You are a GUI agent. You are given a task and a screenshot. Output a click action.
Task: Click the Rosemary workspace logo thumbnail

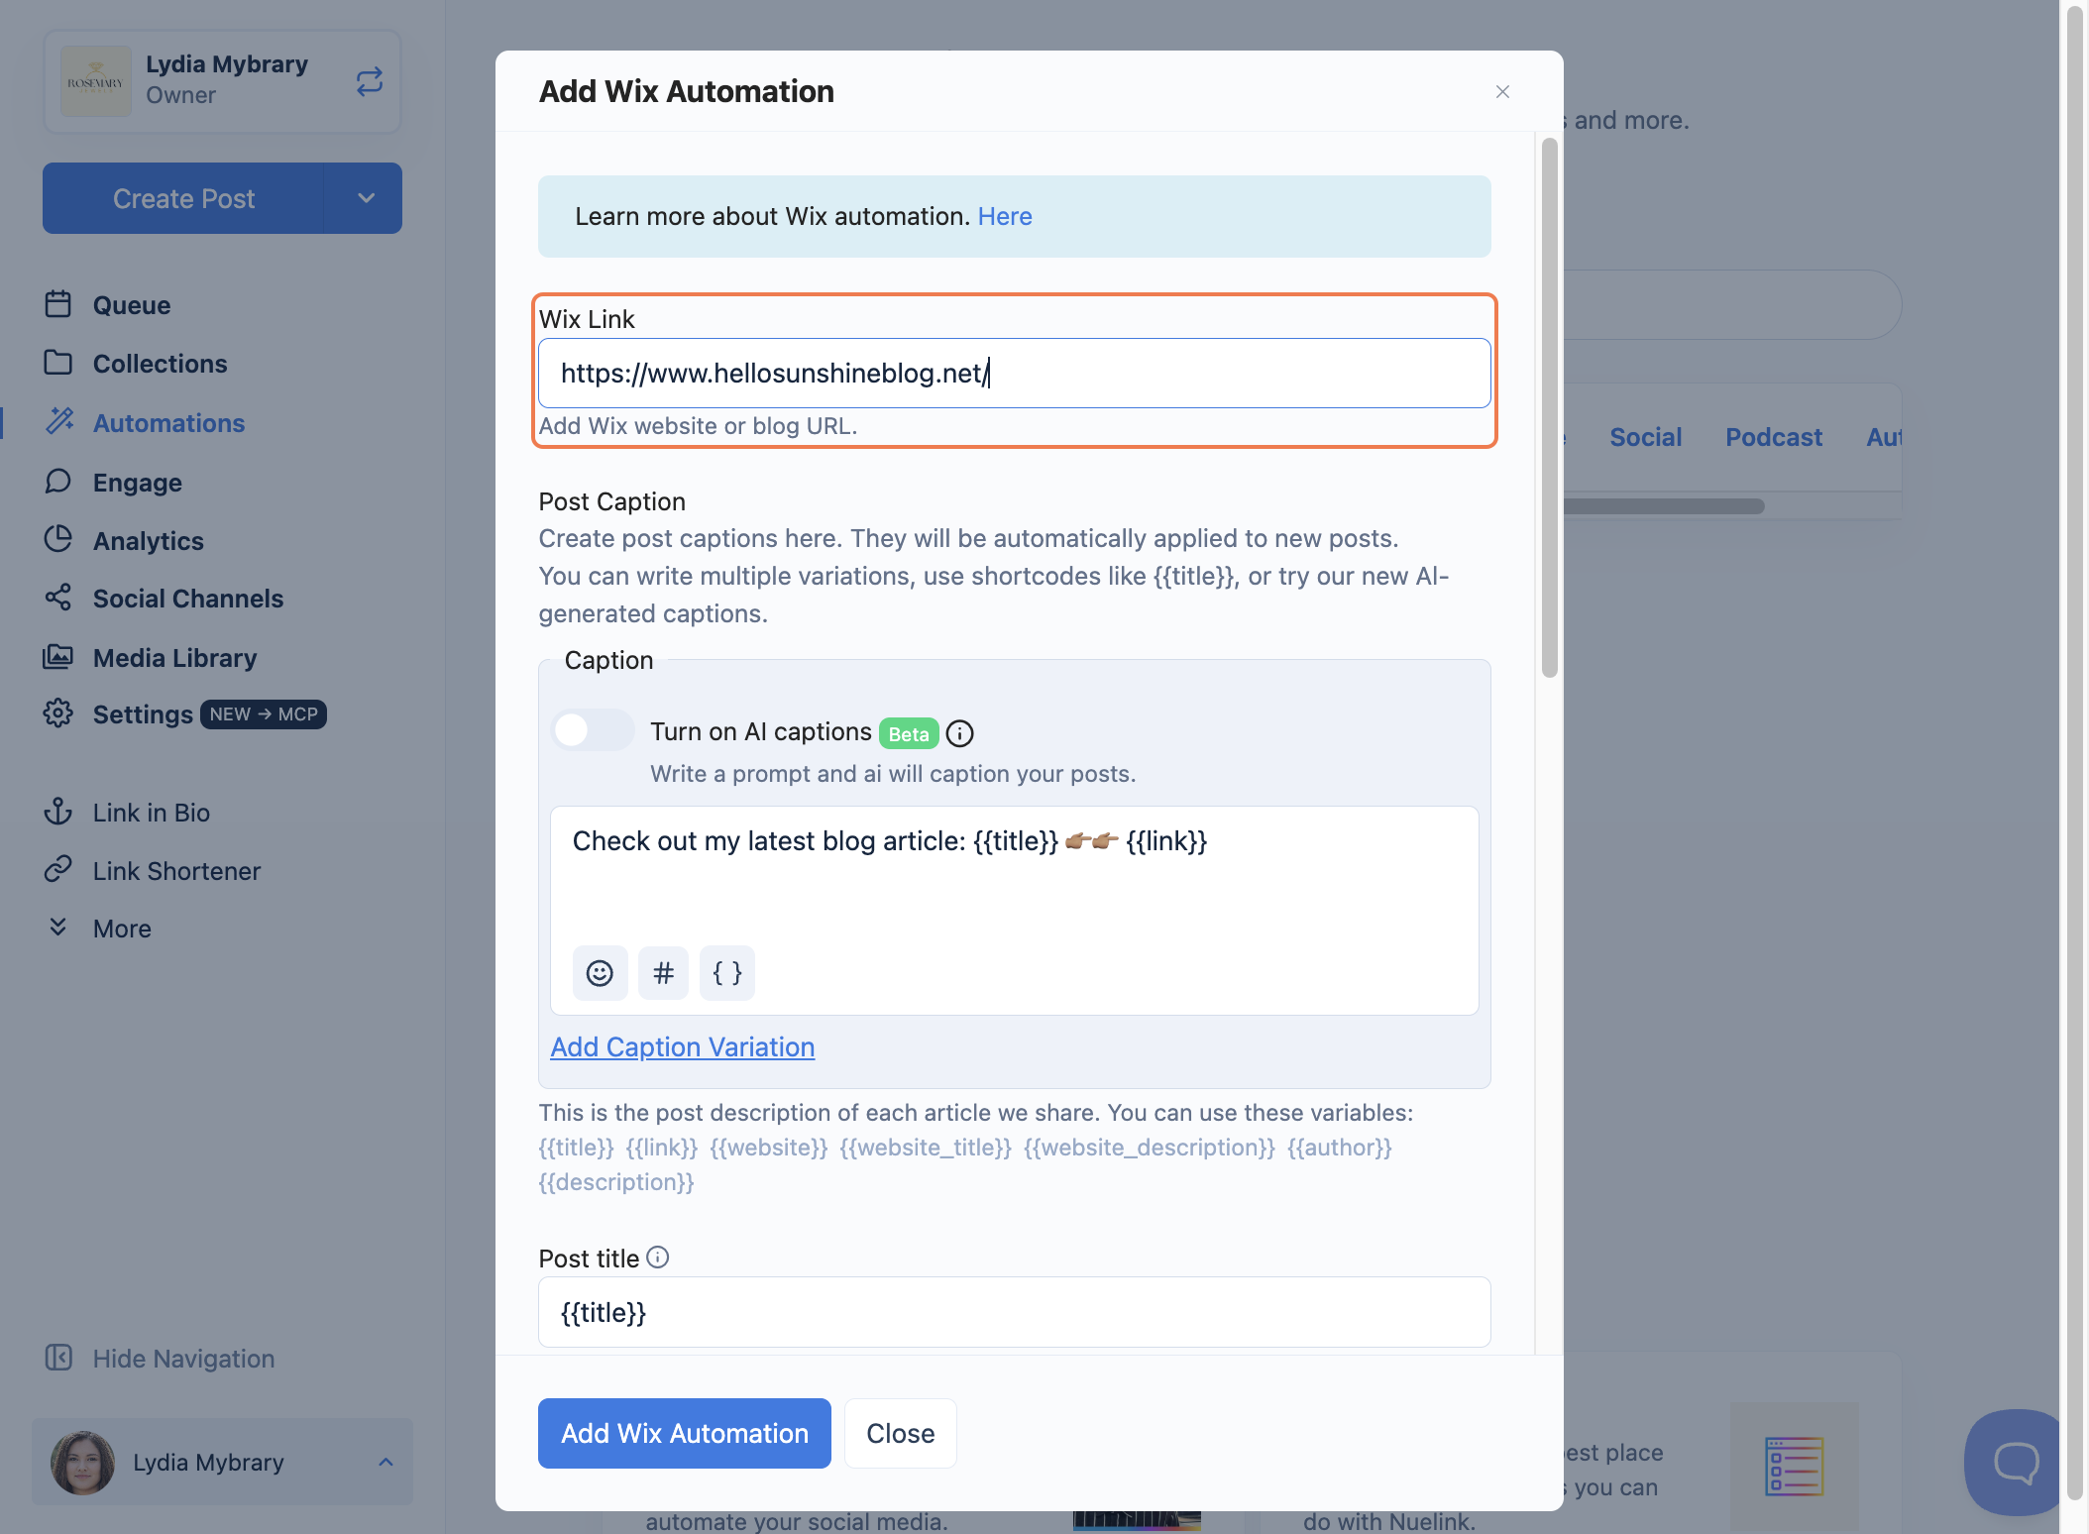coord(96,81)
